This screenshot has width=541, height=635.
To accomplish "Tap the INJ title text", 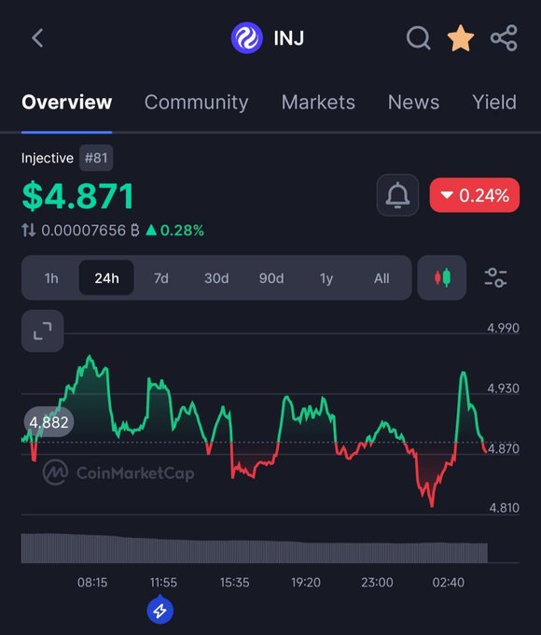I will coord(289,38).
